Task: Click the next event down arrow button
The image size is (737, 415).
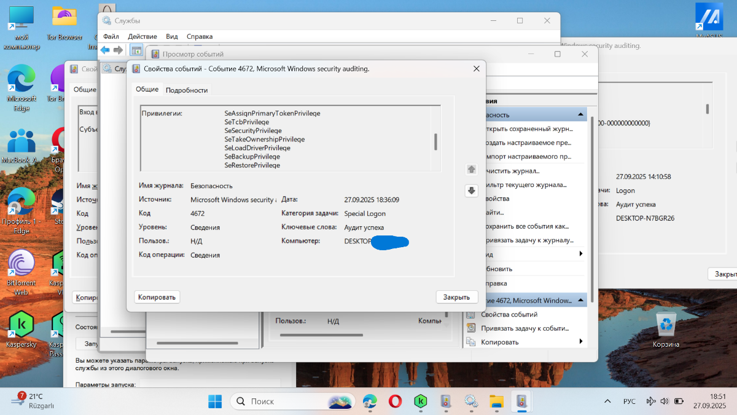Action: click(x=471, y=191)
